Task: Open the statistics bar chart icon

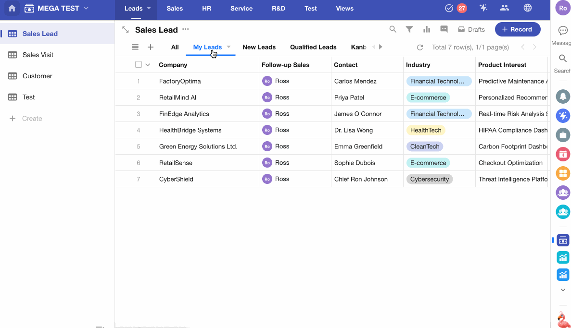Action: pyautogui.click(x=427, y=29)
